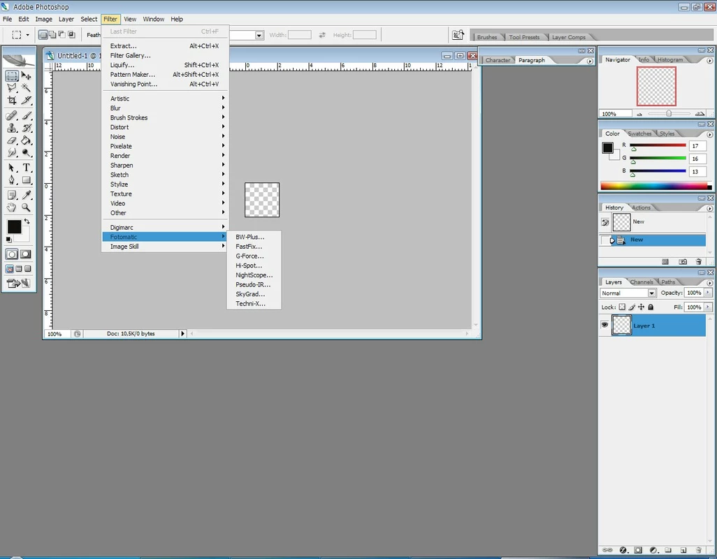Toggle lock transparent pixels
Viewport: 717px width, 559px height.
pos(622,307)
